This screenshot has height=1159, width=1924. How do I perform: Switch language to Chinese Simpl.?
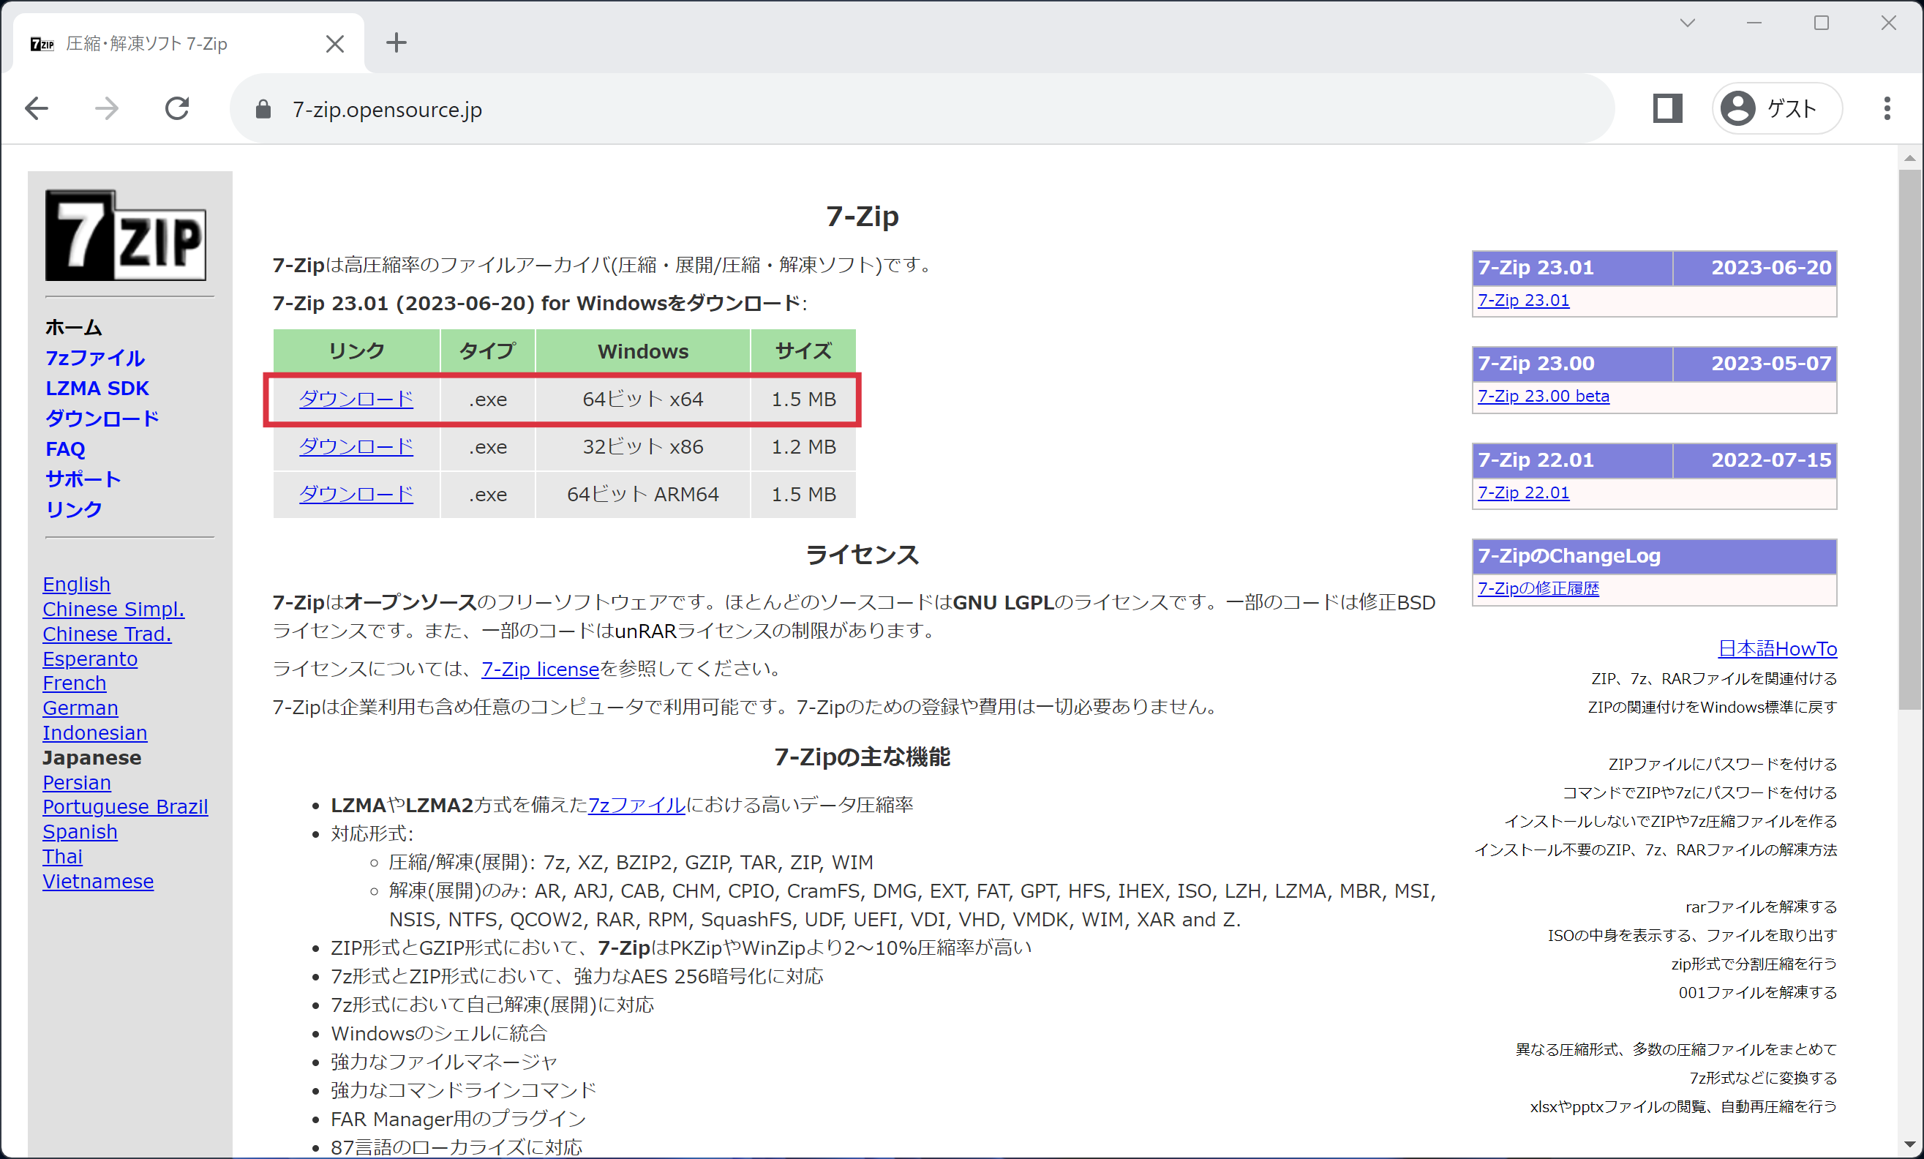tap(113, 609)
